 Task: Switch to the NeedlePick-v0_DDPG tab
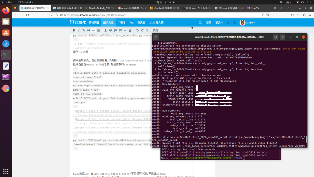click(99, 8)
